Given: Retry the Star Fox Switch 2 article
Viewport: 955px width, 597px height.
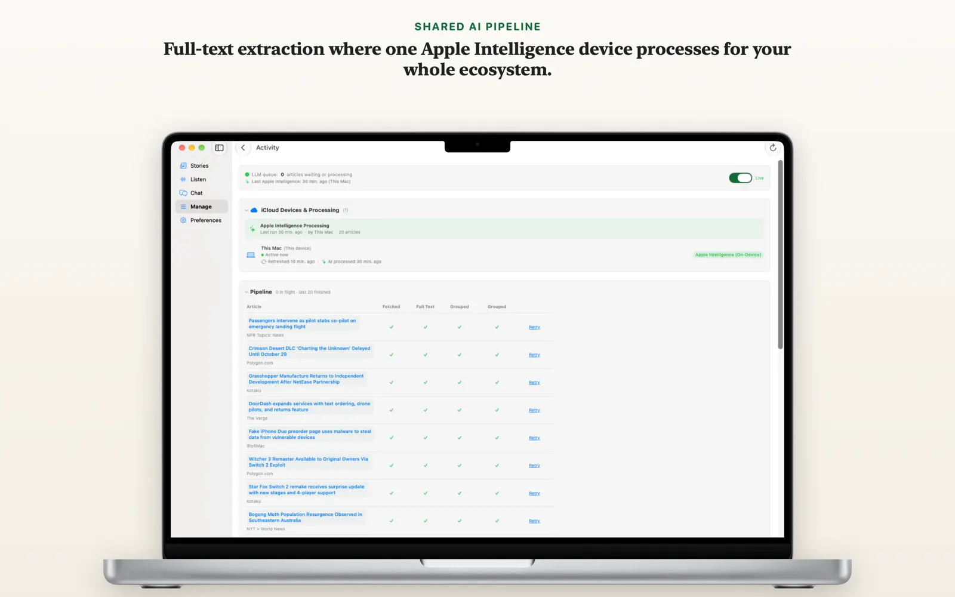Looking at the screenshot, I should (x=534, y=493).
